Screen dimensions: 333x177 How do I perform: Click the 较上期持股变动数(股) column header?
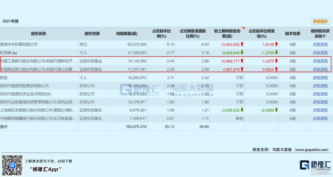click(x=227, y=34)
